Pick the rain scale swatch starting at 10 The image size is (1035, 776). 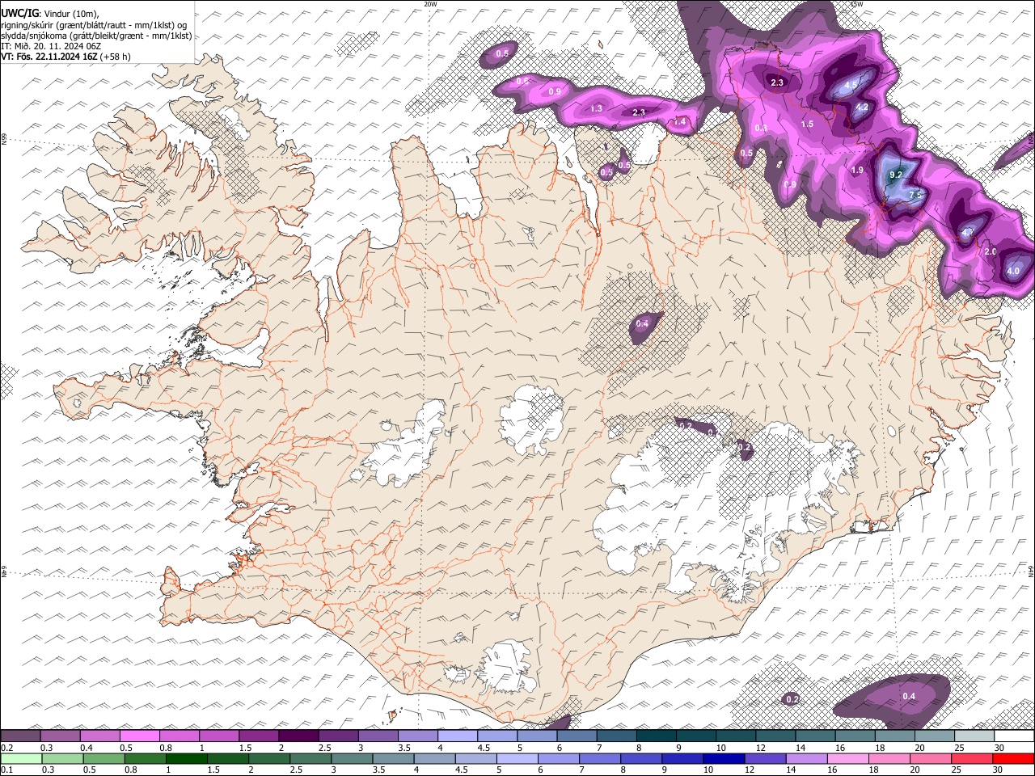724,759
